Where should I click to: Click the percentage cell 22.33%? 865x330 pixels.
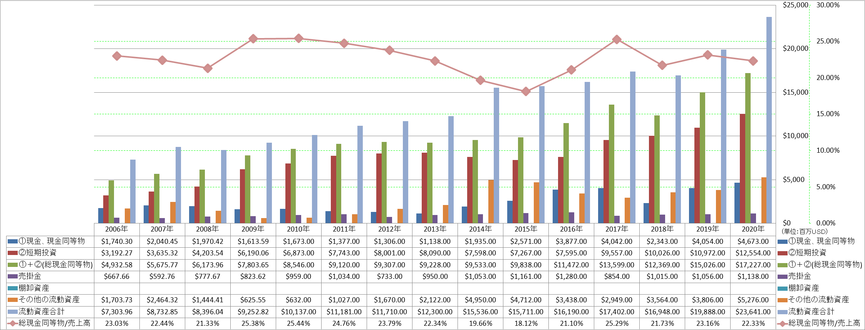coord(753,323)
